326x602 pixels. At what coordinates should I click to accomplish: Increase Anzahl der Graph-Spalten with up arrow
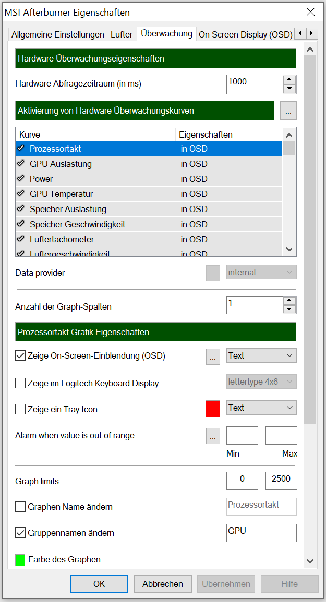tap(290, 301)
